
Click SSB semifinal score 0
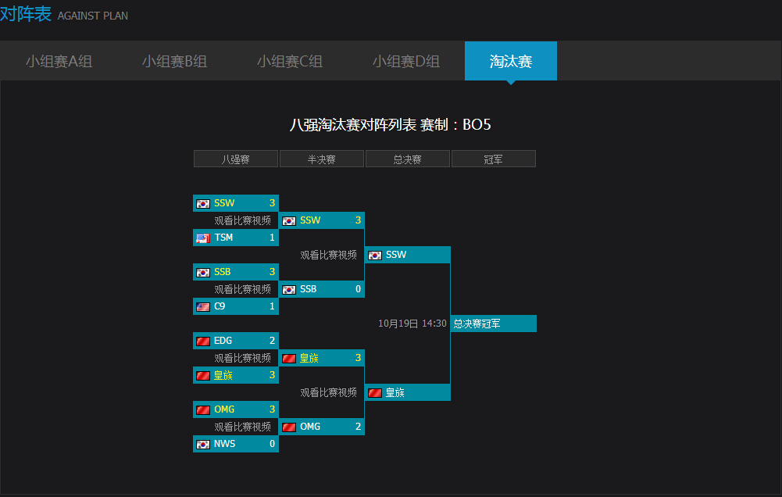[358, 289]
